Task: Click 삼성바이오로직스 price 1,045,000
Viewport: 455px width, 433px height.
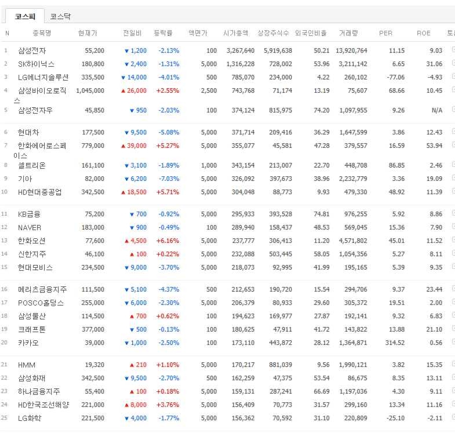Action: [x=90, y=90]
